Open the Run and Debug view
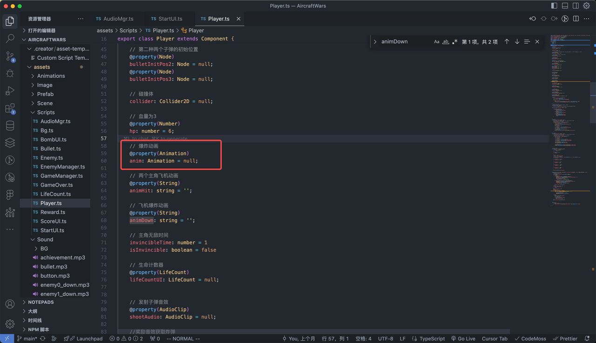The image size is (596, 343). point(10,91)
